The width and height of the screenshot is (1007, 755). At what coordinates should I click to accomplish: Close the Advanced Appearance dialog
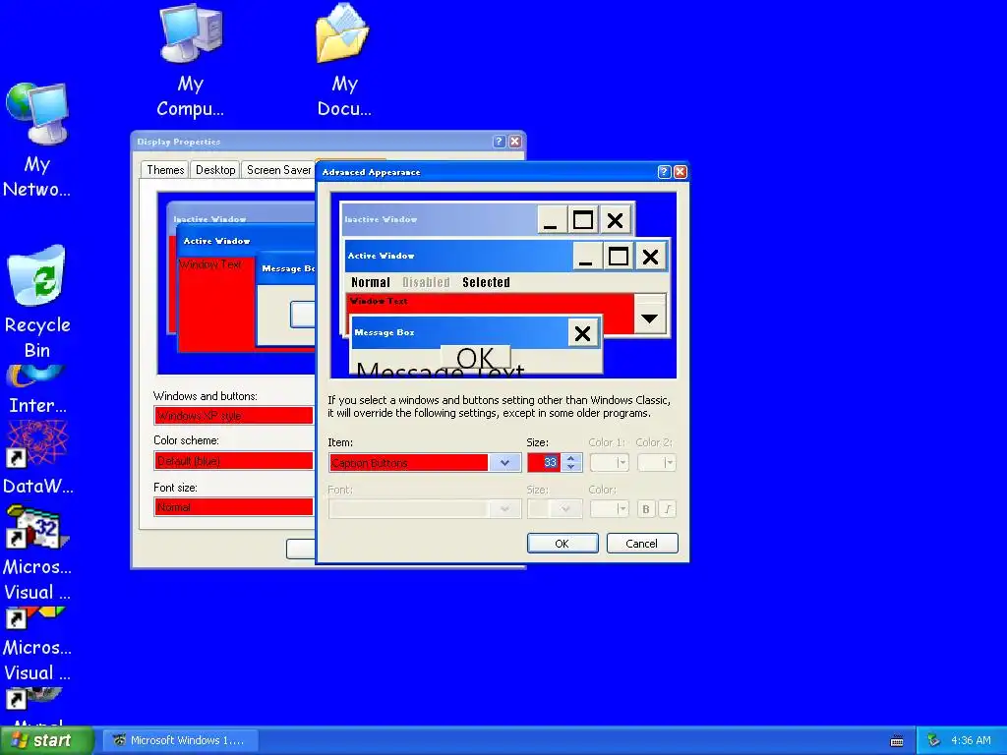click(x=681, y=171)
